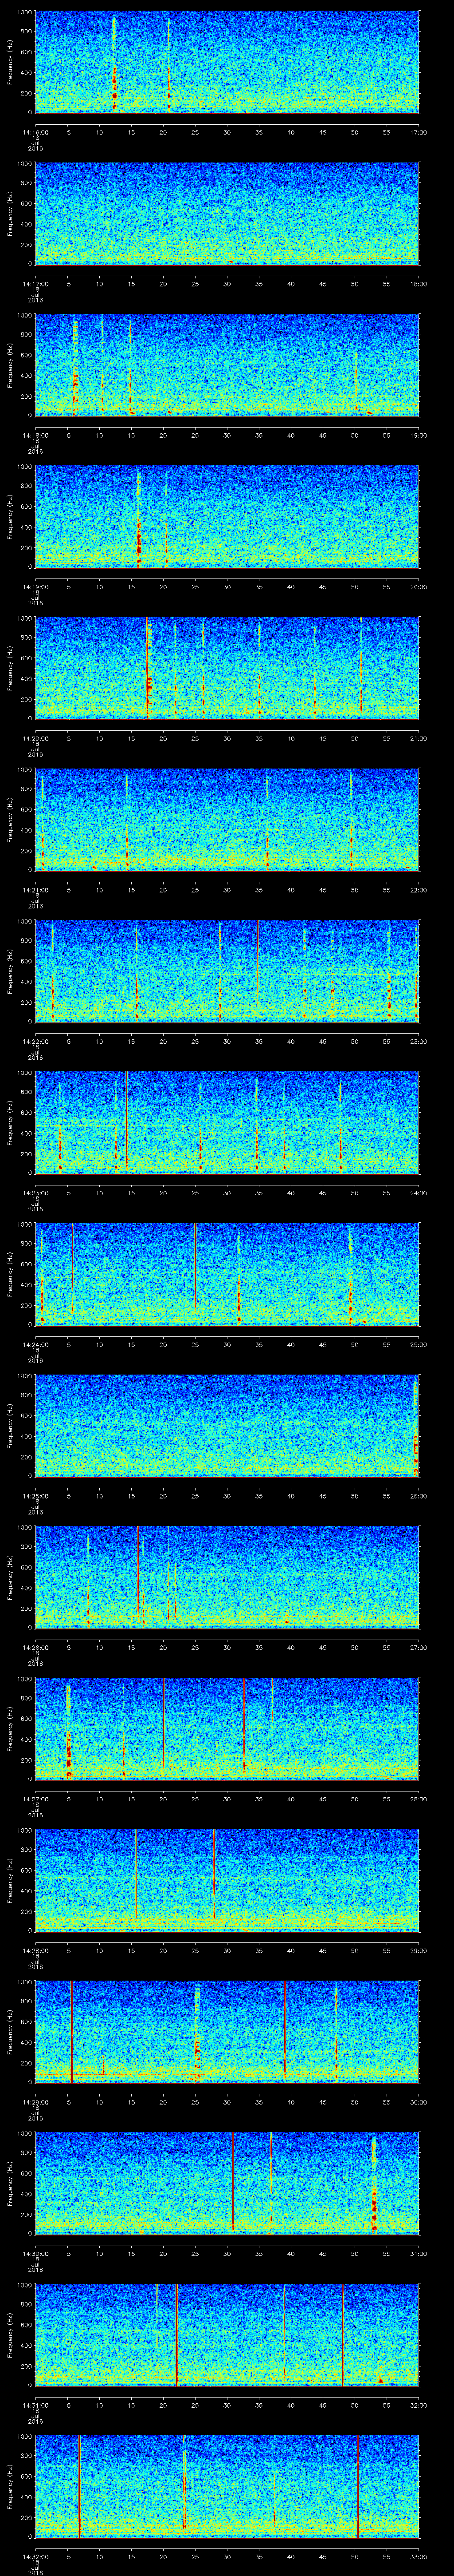The image size is (454, 2576).
Task: Pick the spectrogram panel starting at 14:22:00
Action: [x=227, y=970]
